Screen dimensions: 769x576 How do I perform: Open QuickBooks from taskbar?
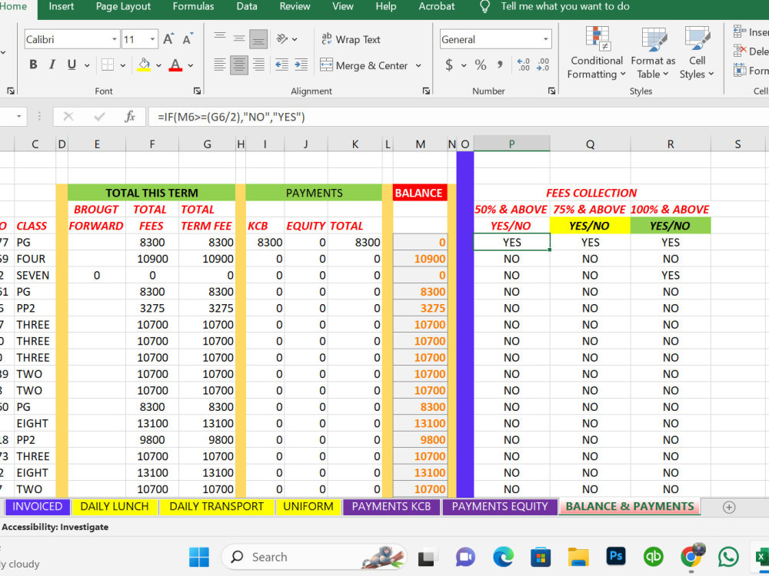[x=653, y=557]
